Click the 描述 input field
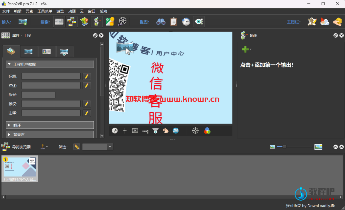This screenshot has height=210, width=345. [51, 86]
